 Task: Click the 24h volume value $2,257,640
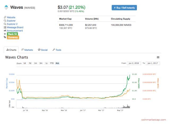(x=90, y=25)
